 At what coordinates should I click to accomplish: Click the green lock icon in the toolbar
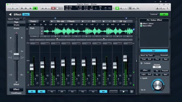35,8
